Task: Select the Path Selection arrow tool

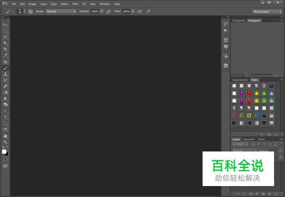Action: click(5, 123)
